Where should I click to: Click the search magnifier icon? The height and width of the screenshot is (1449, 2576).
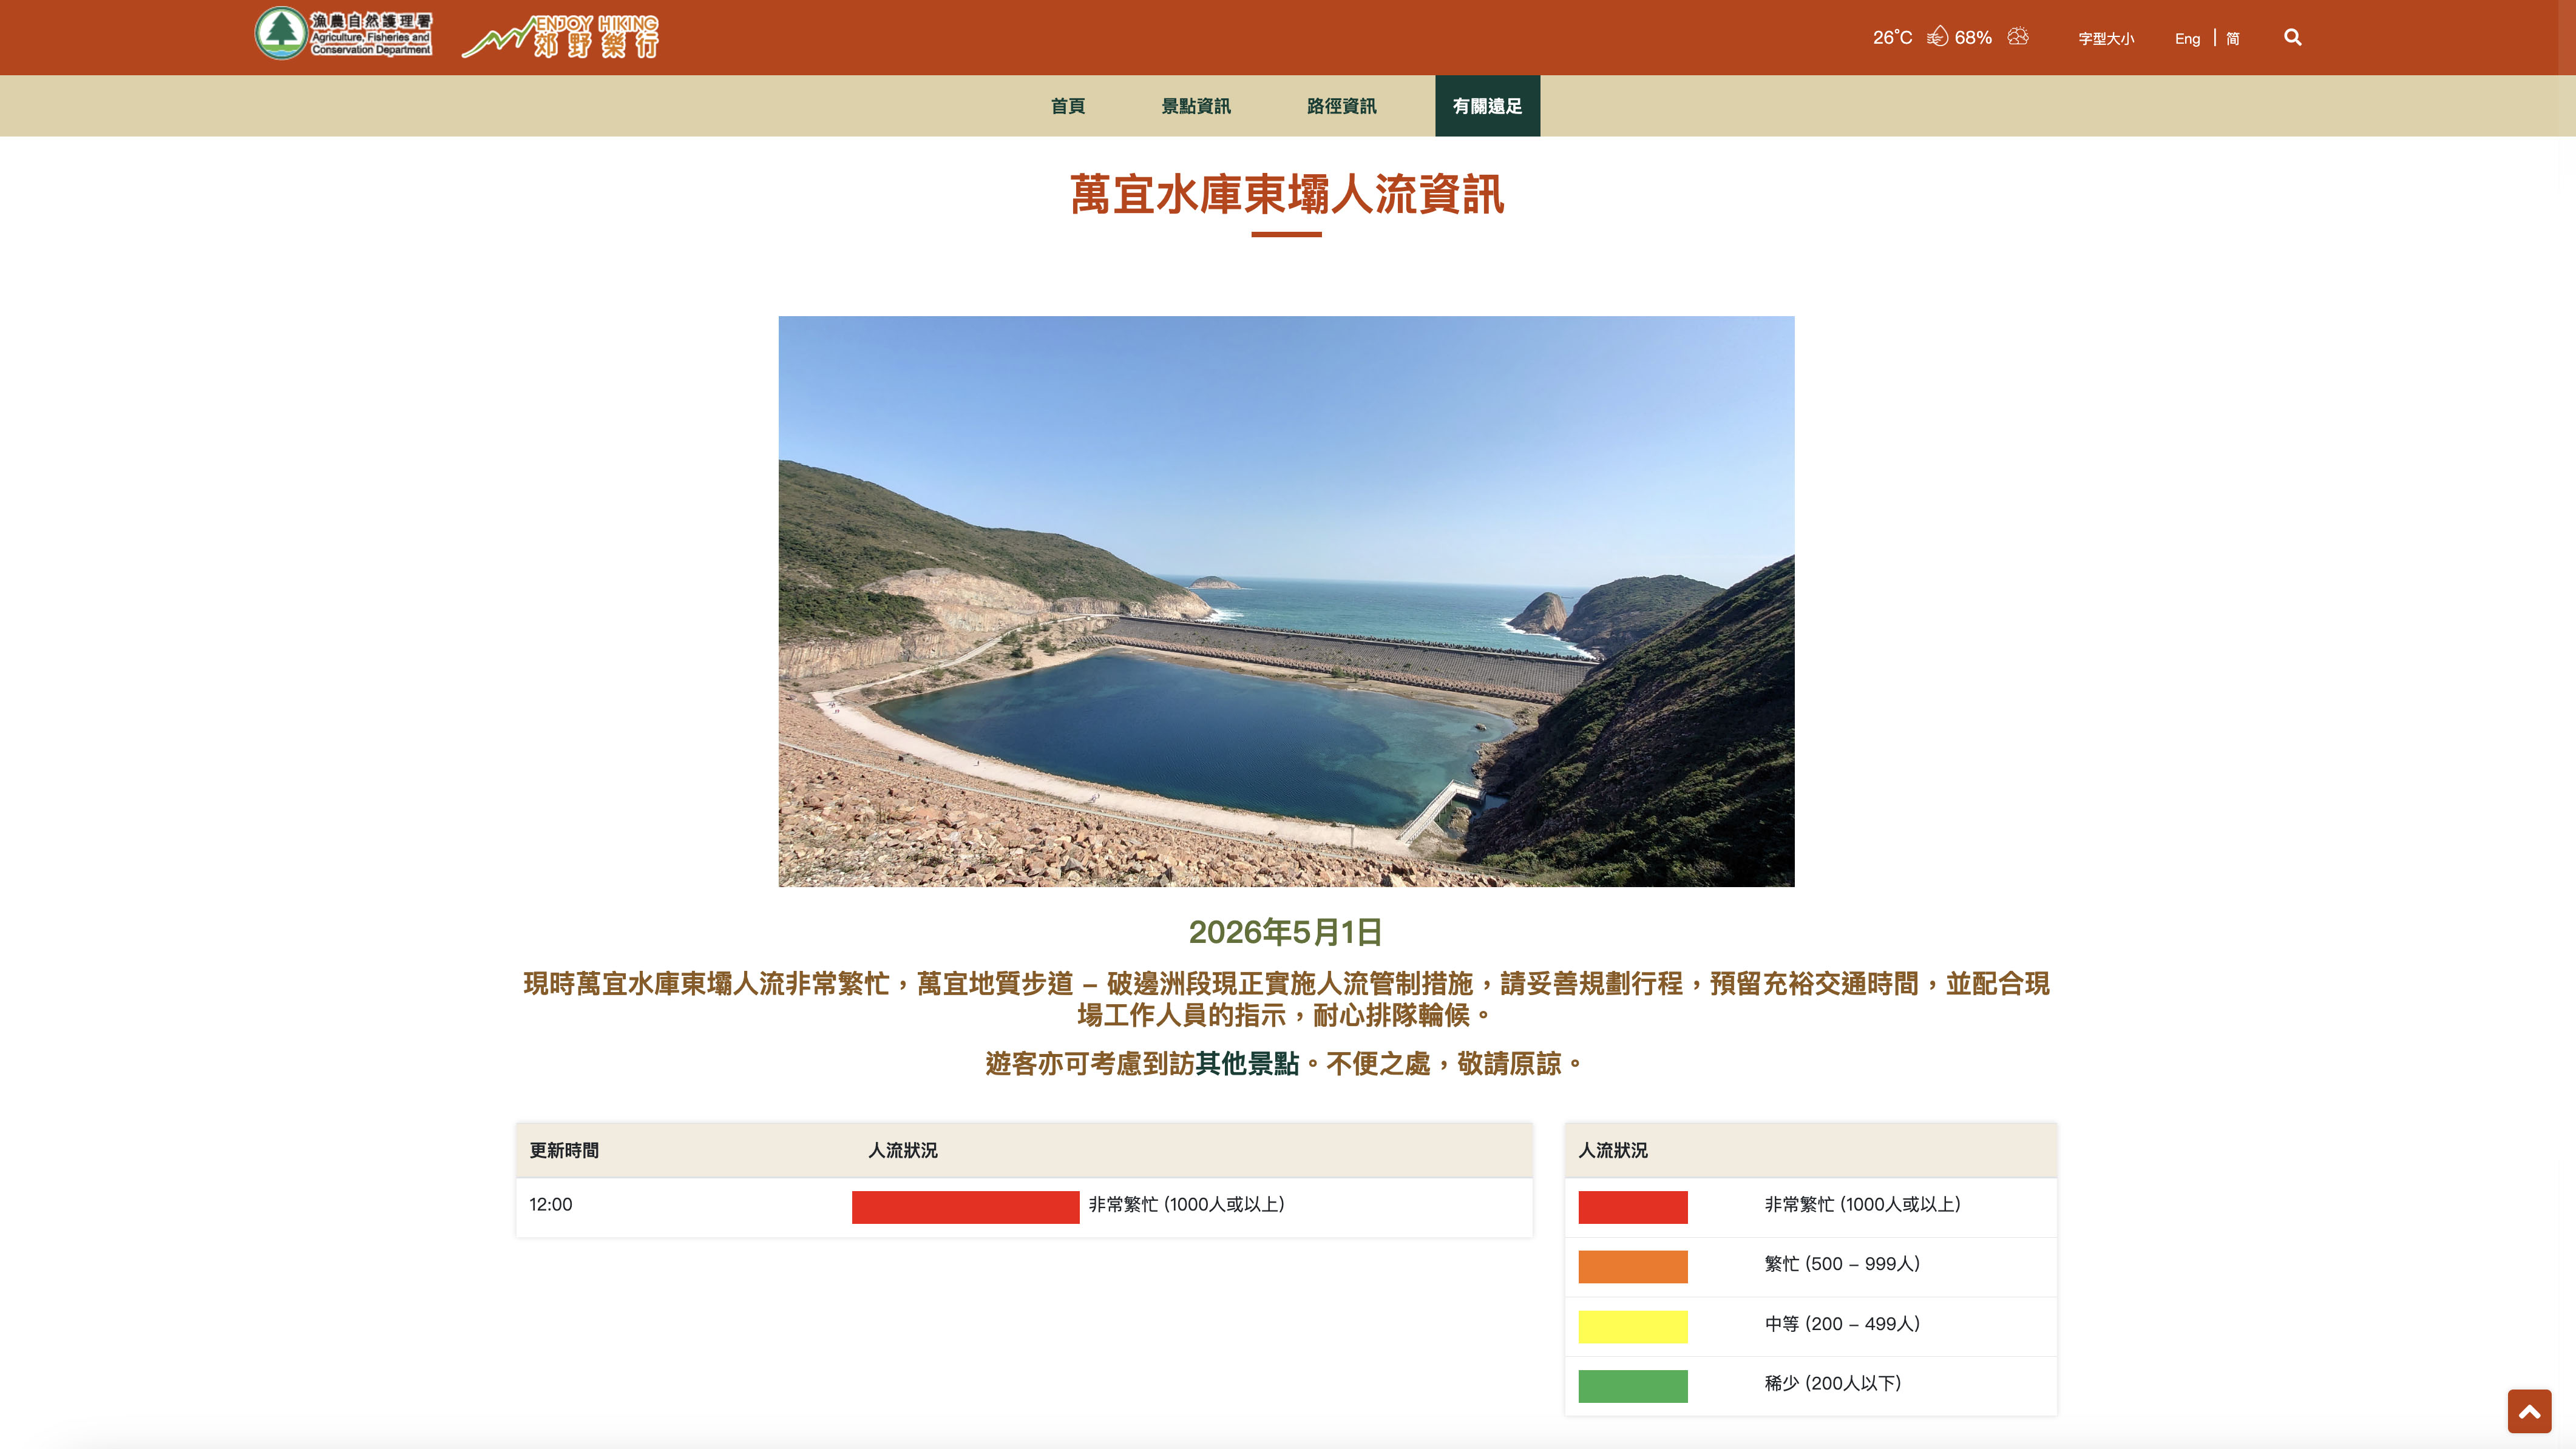click(x=2292, y=38)
